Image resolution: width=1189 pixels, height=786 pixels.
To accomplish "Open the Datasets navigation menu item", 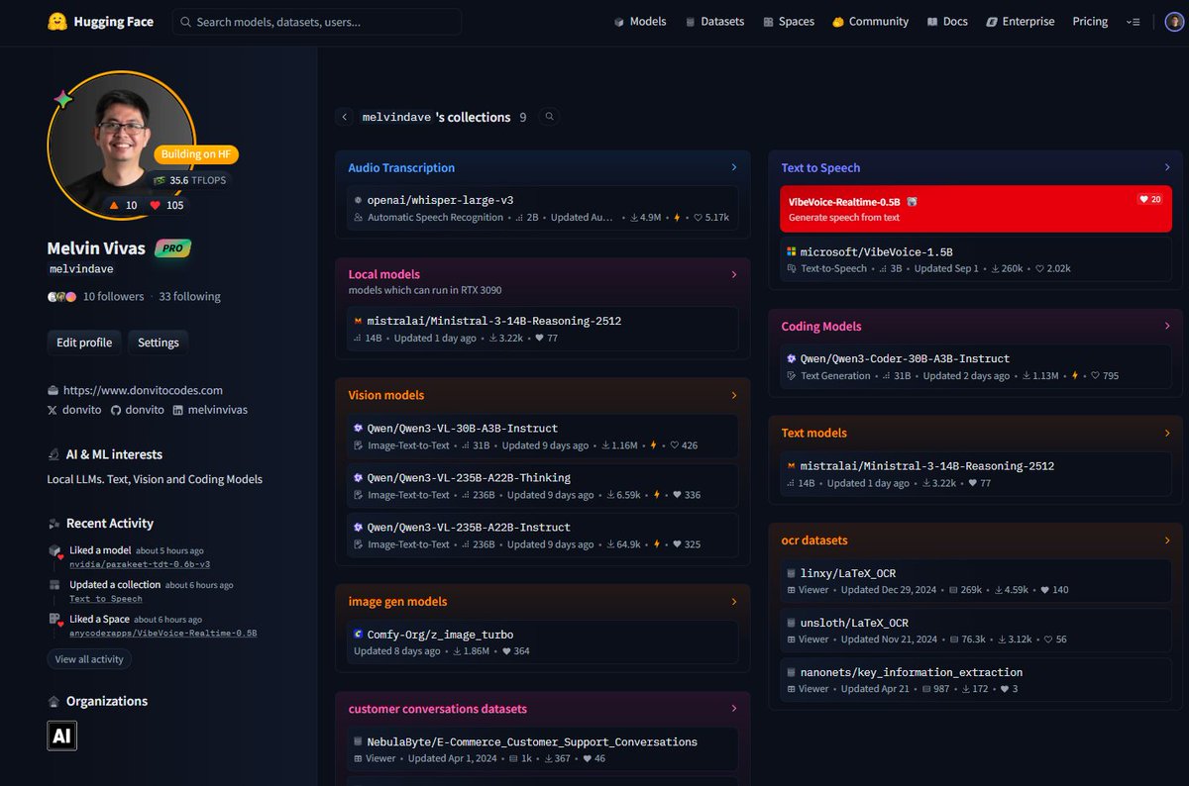I will (713, 22).
